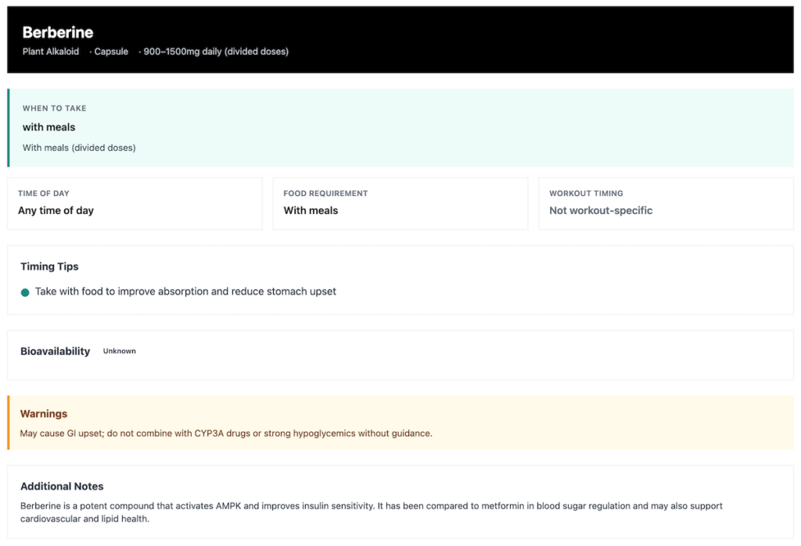Click the teal accent bar on the When To Take card
This screenshot has width=801, height=546.
(x=9, y=127)
